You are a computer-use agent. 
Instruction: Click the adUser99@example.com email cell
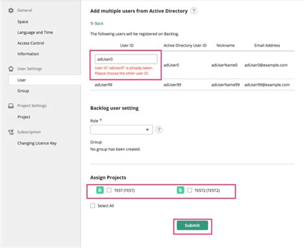tap(267, 85)
